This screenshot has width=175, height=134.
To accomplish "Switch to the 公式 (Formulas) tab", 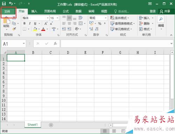I will [x=66, y=11].
